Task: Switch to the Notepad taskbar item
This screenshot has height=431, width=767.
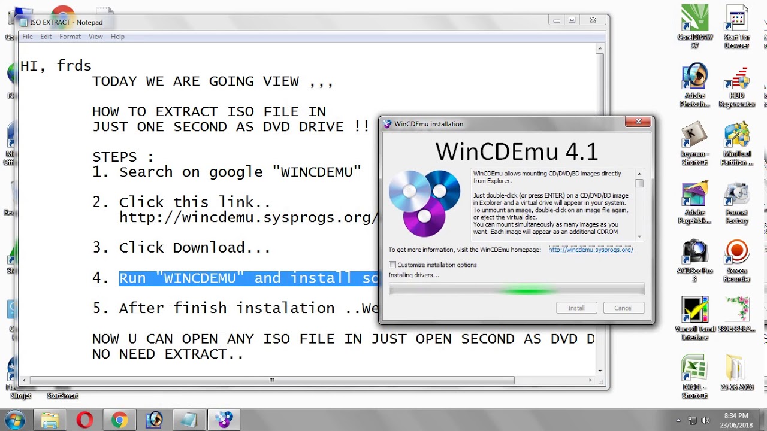Action: point(189,420)
